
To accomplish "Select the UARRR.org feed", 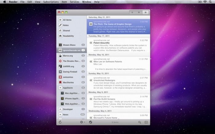I will pyautogui.click(x=72, y=66).
